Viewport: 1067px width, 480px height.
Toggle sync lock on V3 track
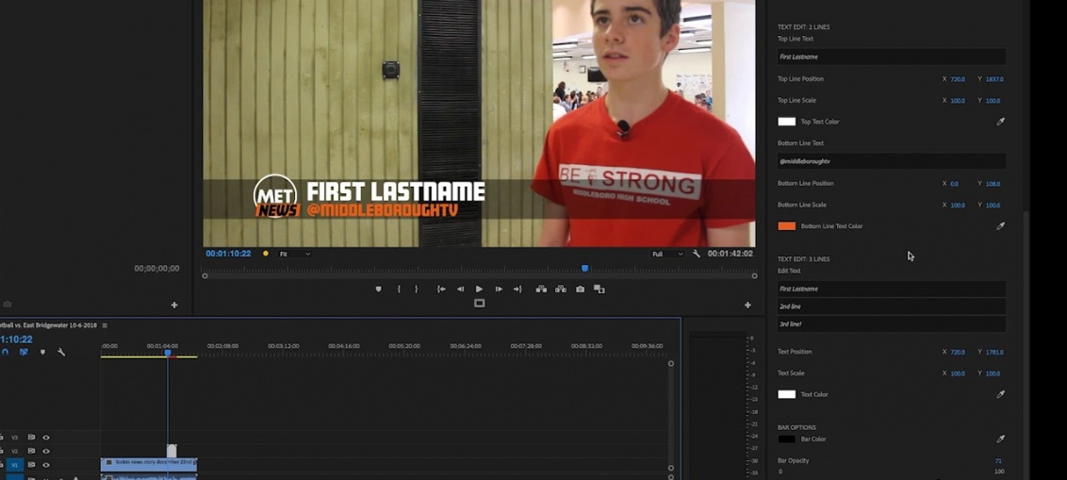[x=31, y=438]
